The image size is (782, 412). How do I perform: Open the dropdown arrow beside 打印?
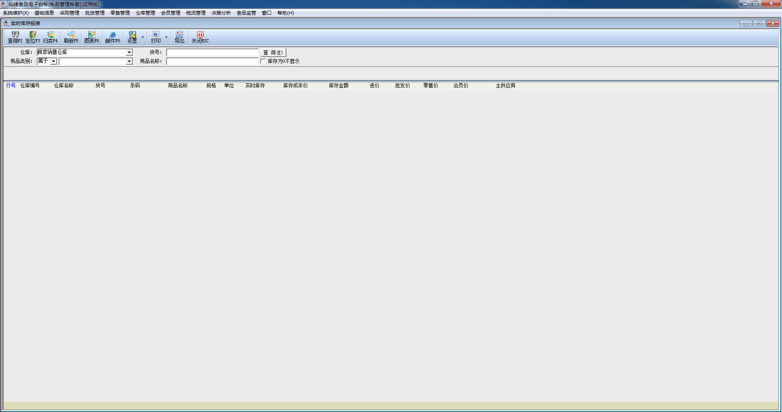[x=166, y=37]
